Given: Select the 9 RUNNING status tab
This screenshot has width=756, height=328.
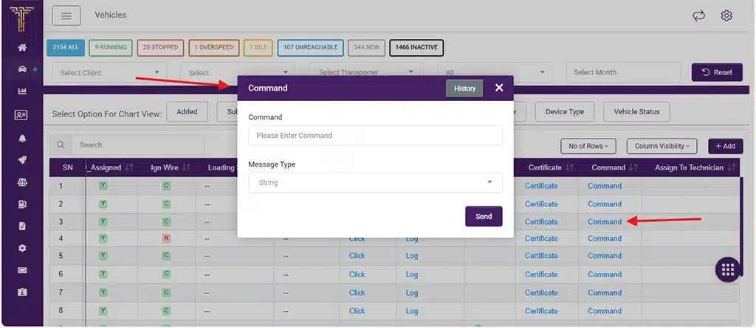Looking at the screenshot, I should 111,48.
